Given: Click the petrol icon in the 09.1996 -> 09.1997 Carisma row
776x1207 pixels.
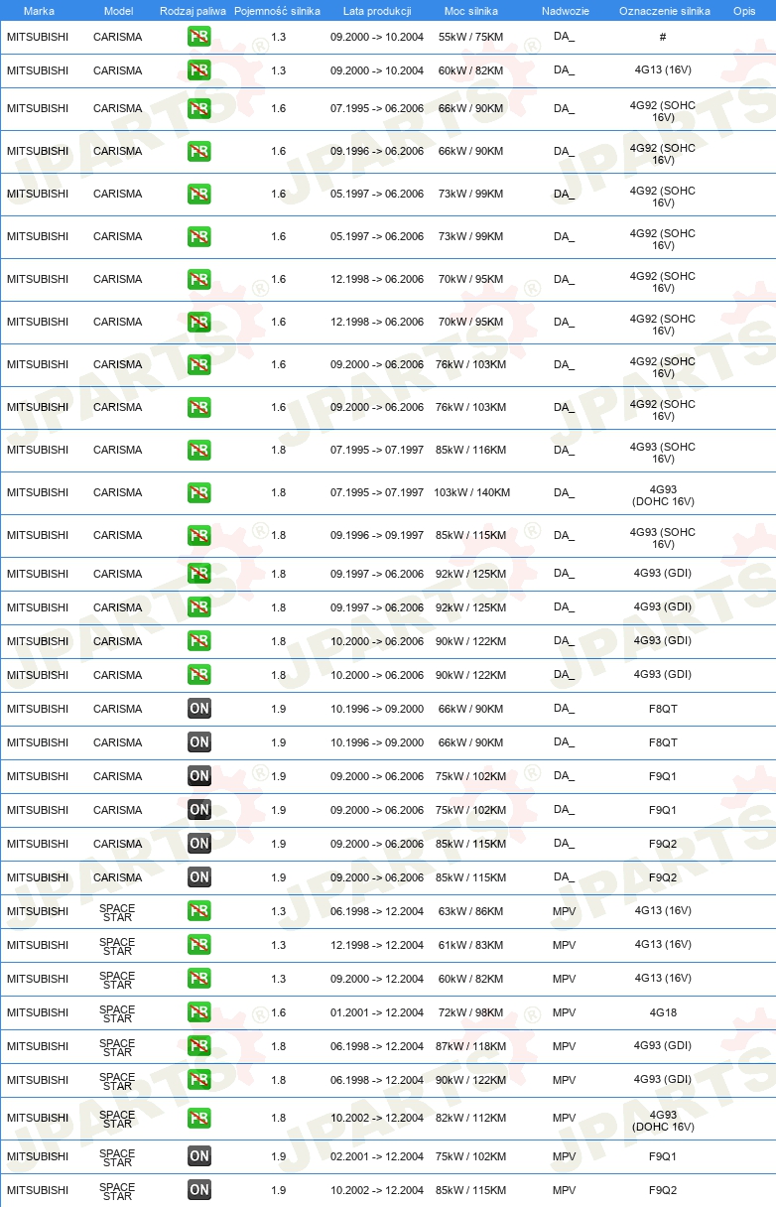Looking at the screenshot, I should click(x=199, y=536).
